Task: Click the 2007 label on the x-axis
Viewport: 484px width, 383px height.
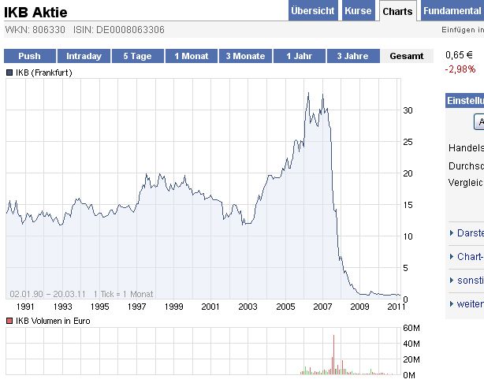Action: click(322, 307)
